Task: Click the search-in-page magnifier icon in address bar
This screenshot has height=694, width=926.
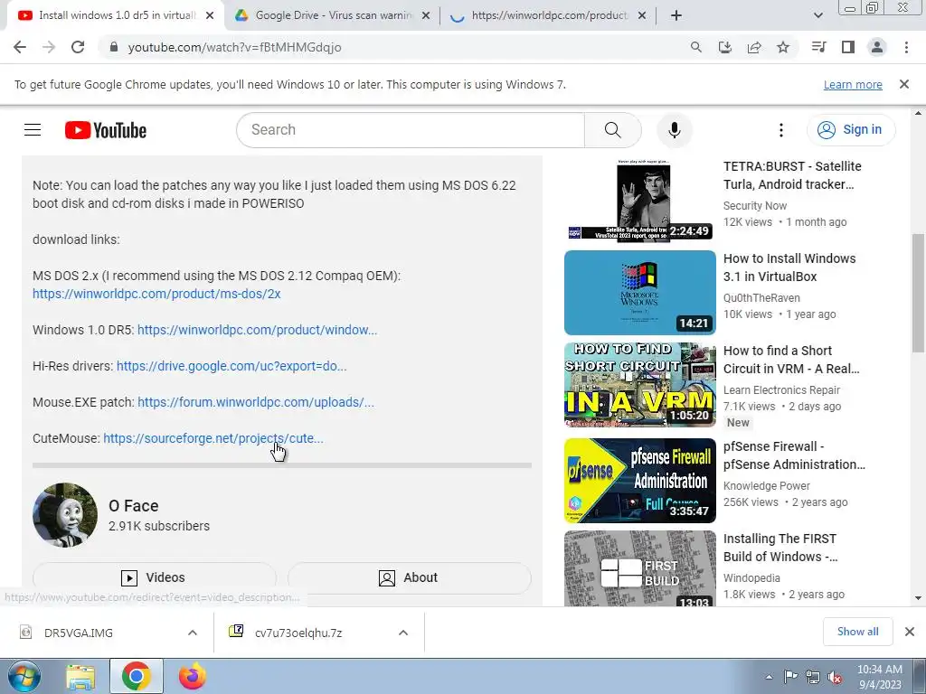Action: pyautogui.click(x=696, y=47)
